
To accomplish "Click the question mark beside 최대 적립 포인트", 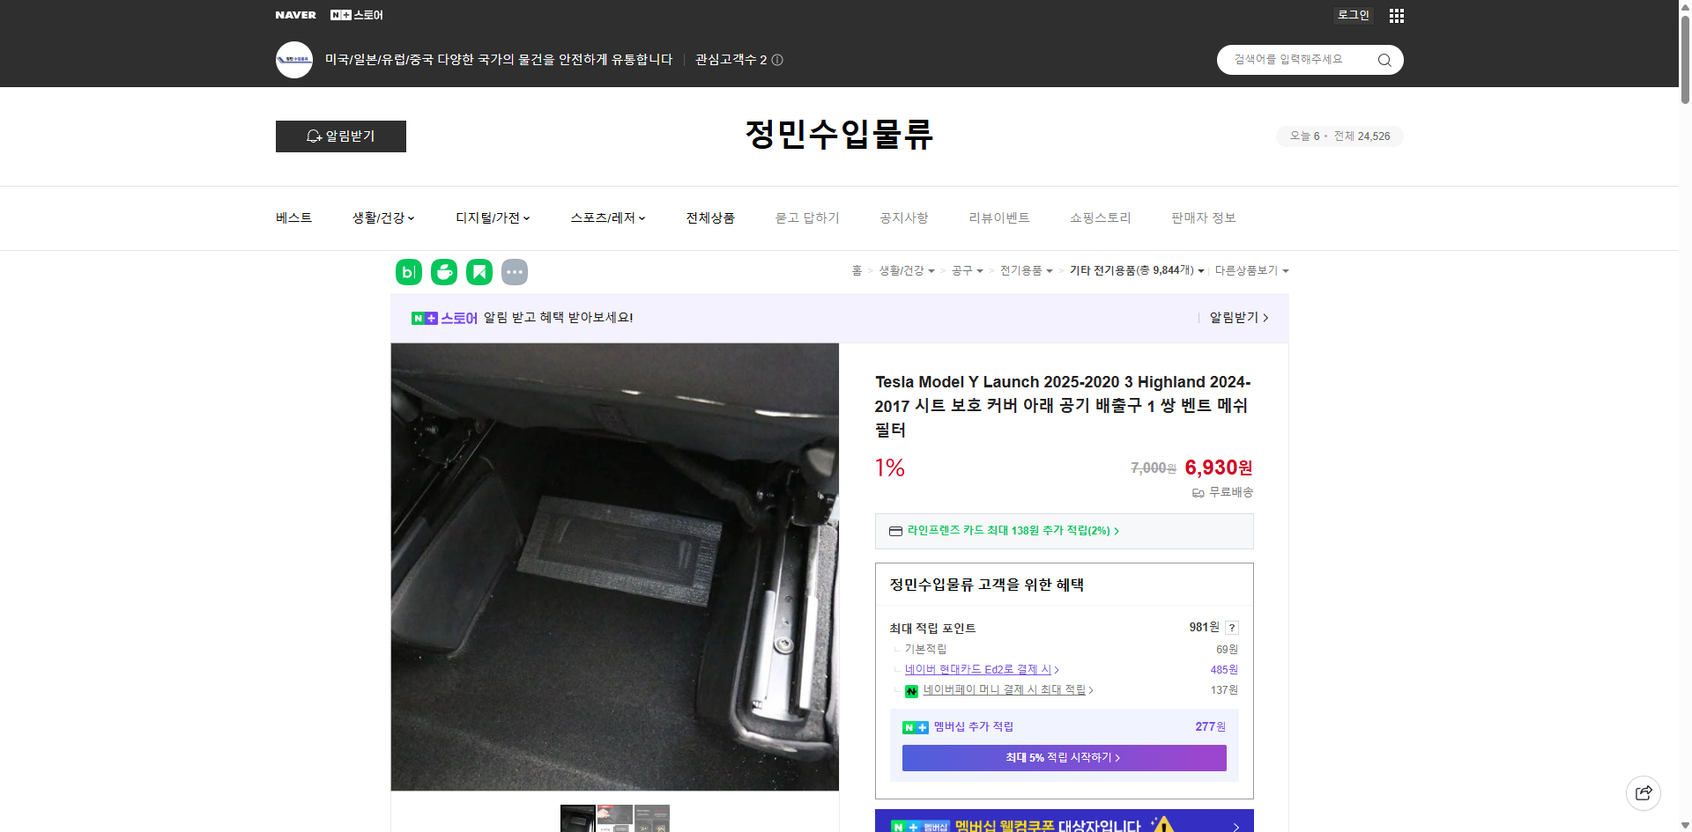I will pyautogui.click(x=1232, y=628).
